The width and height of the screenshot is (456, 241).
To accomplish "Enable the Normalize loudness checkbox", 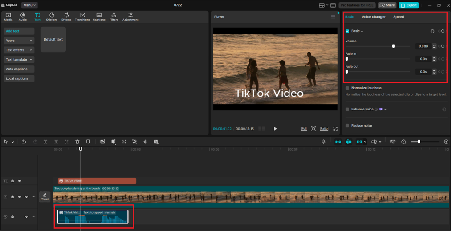I will click(x=347, y=88).
